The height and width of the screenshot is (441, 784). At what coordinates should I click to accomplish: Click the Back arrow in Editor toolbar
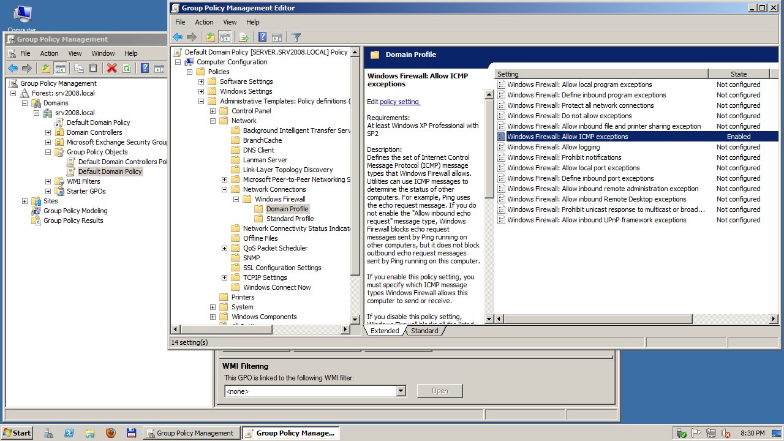(178, 37)
